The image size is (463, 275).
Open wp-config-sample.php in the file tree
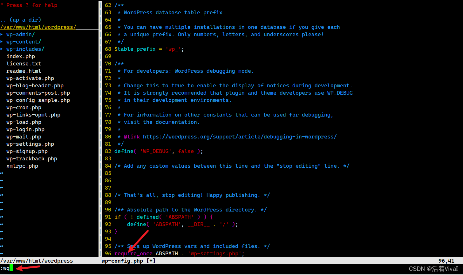coord(38,100)
